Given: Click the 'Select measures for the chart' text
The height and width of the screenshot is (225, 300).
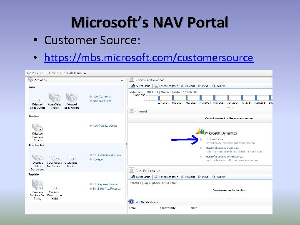Looking at the screenshot, I should (229, 190).
